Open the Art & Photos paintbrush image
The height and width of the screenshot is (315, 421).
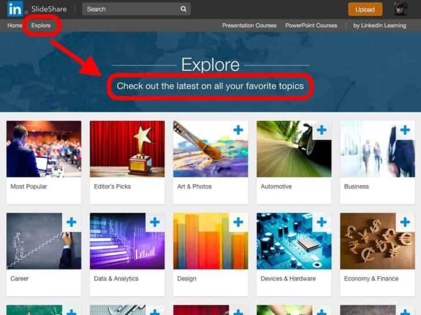tap(211, 149)
